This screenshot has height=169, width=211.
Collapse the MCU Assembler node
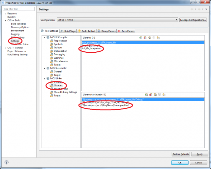(45, 68)
